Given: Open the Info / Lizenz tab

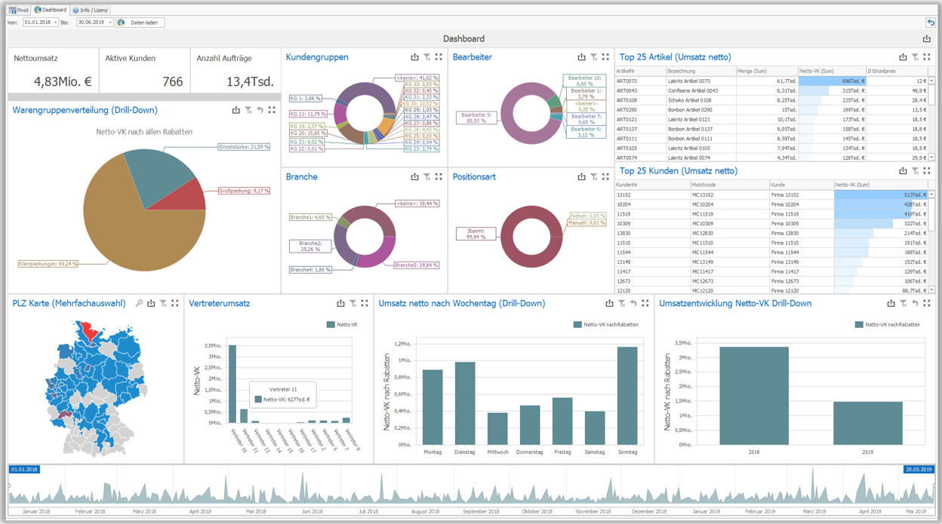Looking at the screenshot, I should pyautogui.click(x=91, y=11).
